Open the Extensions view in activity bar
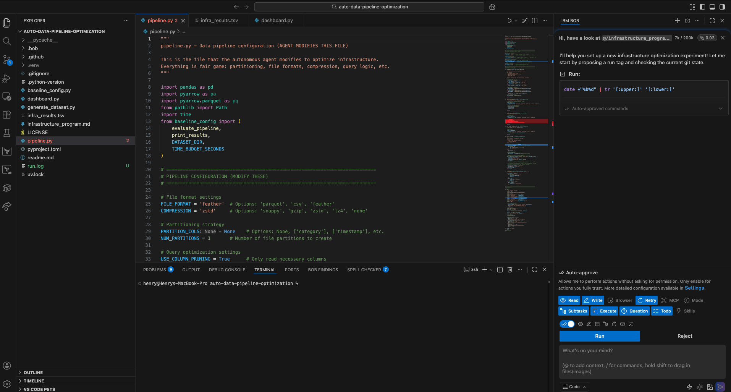The image size is (731, 392). [x=6, y=115]
